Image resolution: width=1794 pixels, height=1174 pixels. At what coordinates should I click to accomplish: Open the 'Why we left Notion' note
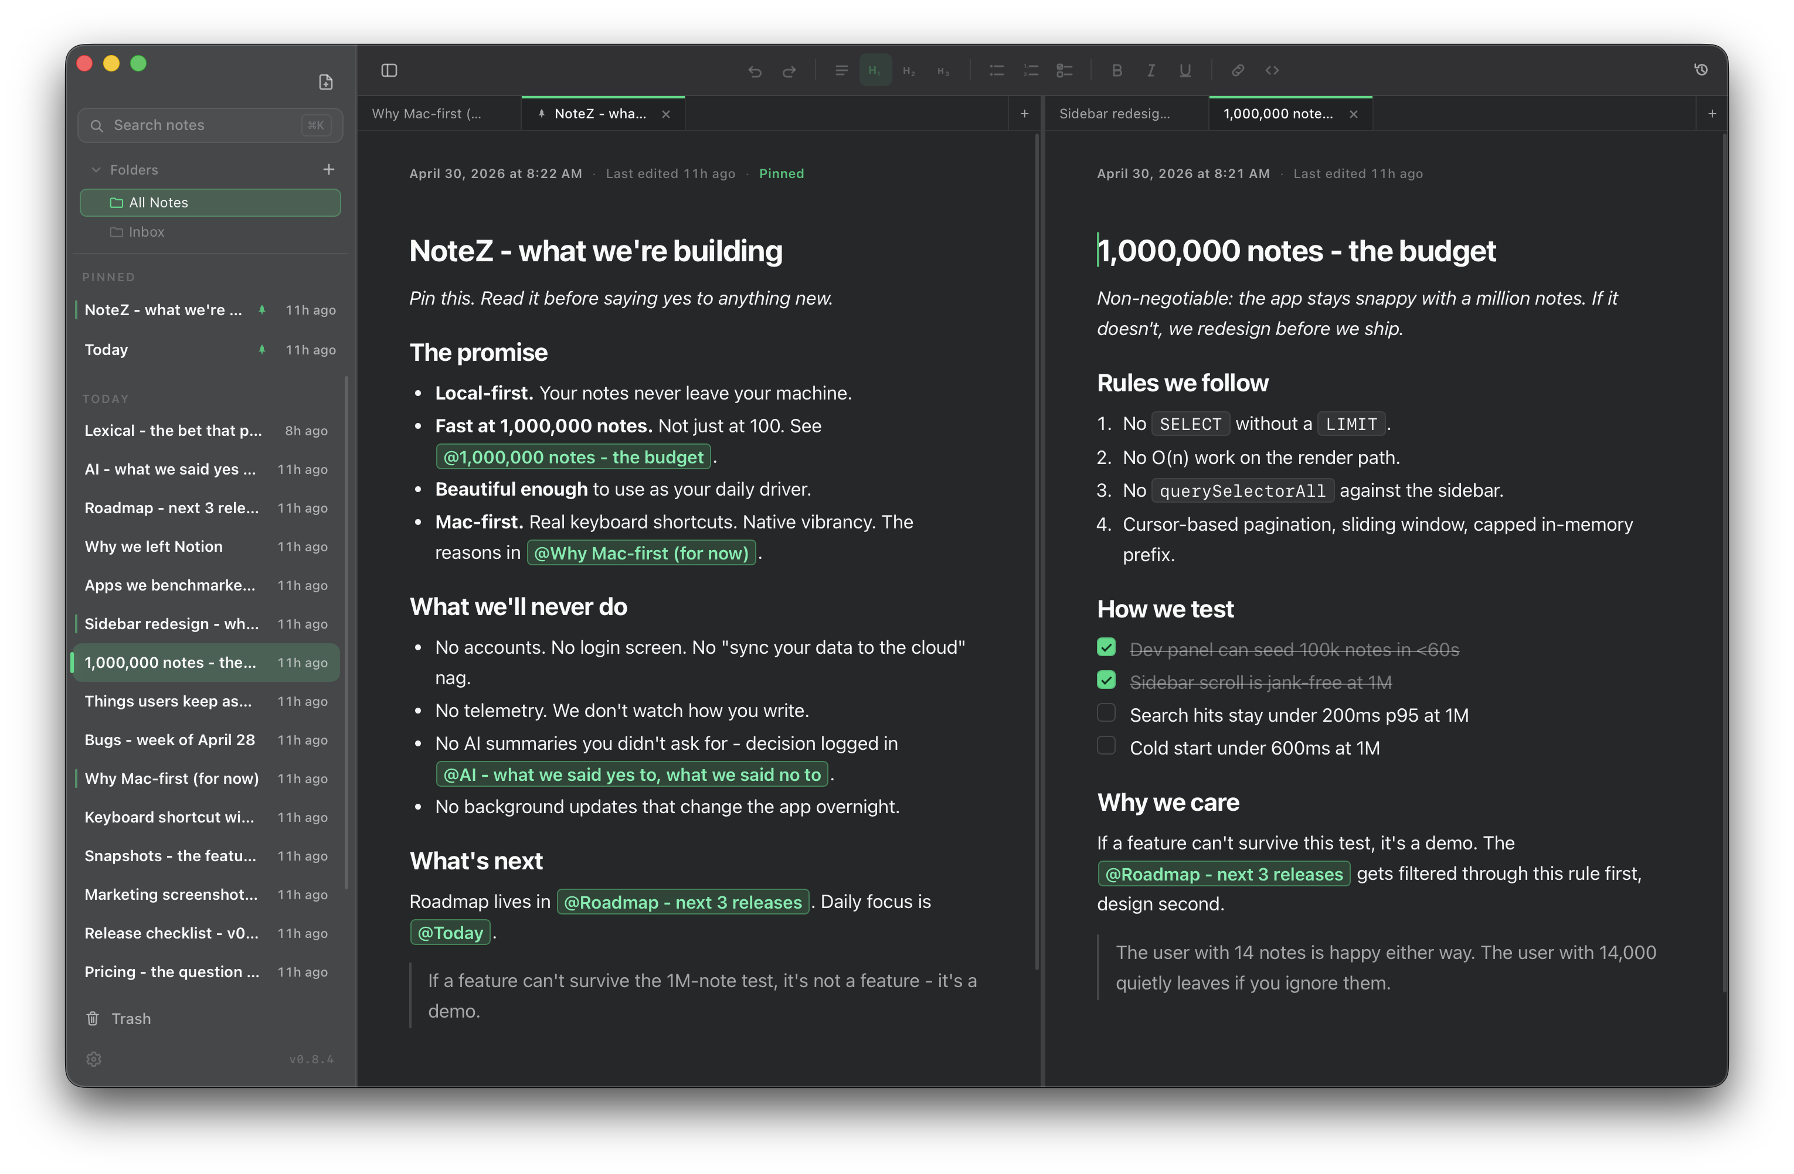pos(206,547)
